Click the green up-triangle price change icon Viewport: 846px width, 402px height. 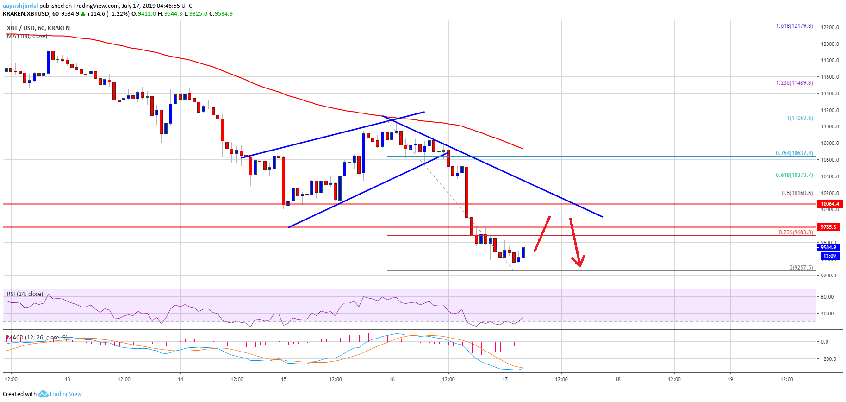pos(83,14)
